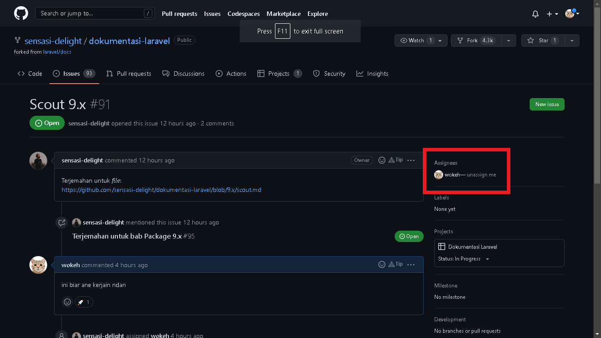The width and height of the screenshot is (601, 338).
Task: Switch to the repository Issues tab
Action: coord(73,73)
